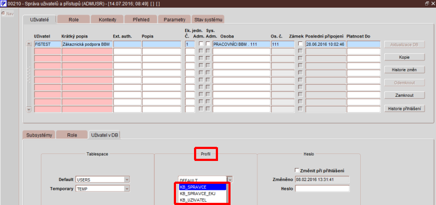Click the Kopie button
Viewport: 436px width, 205px height.
point(404,57)
